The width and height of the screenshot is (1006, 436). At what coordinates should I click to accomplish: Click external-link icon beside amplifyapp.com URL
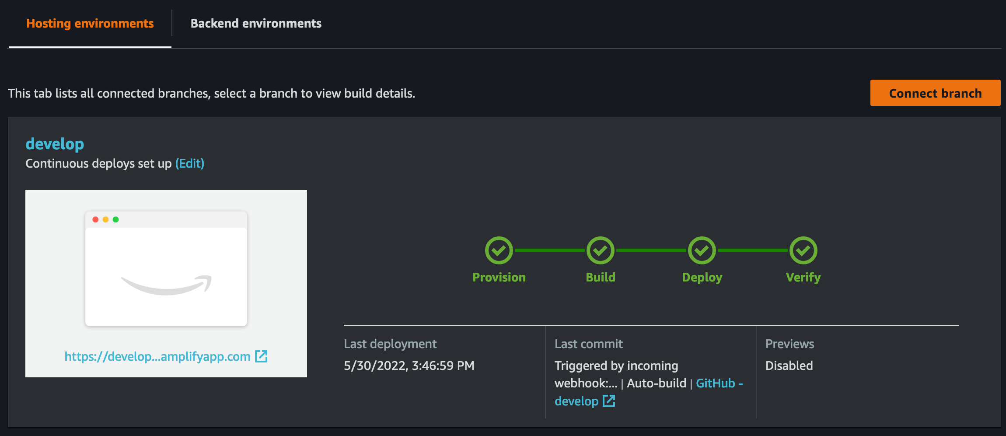pos(261,356)
